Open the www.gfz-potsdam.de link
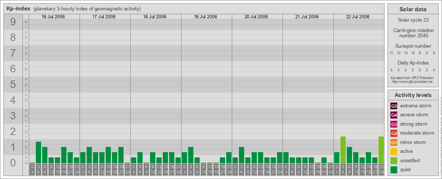 (413, 82)
